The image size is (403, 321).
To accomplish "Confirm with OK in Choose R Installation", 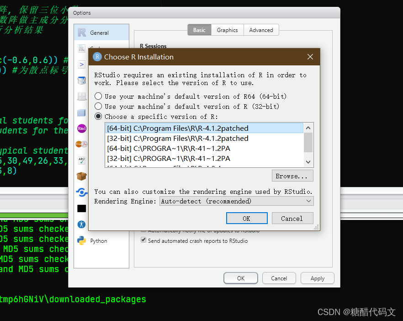I will coord(247,219).
